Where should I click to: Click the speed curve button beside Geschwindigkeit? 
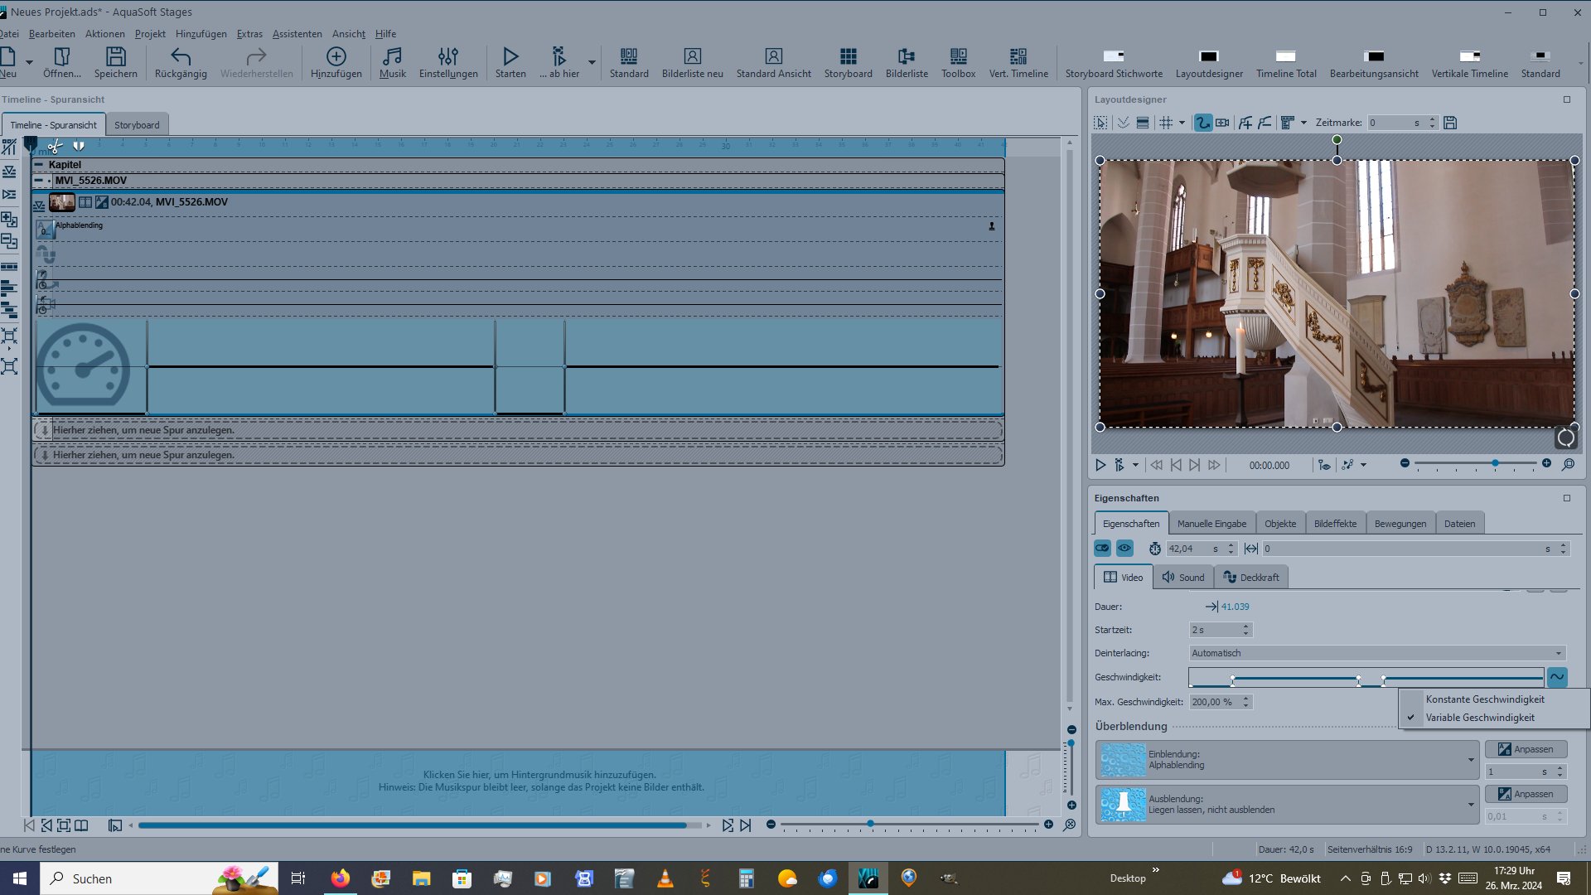[1557, 677]
